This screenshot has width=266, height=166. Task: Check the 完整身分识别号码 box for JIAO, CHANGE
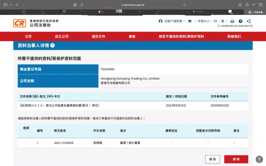pos(208,143)
